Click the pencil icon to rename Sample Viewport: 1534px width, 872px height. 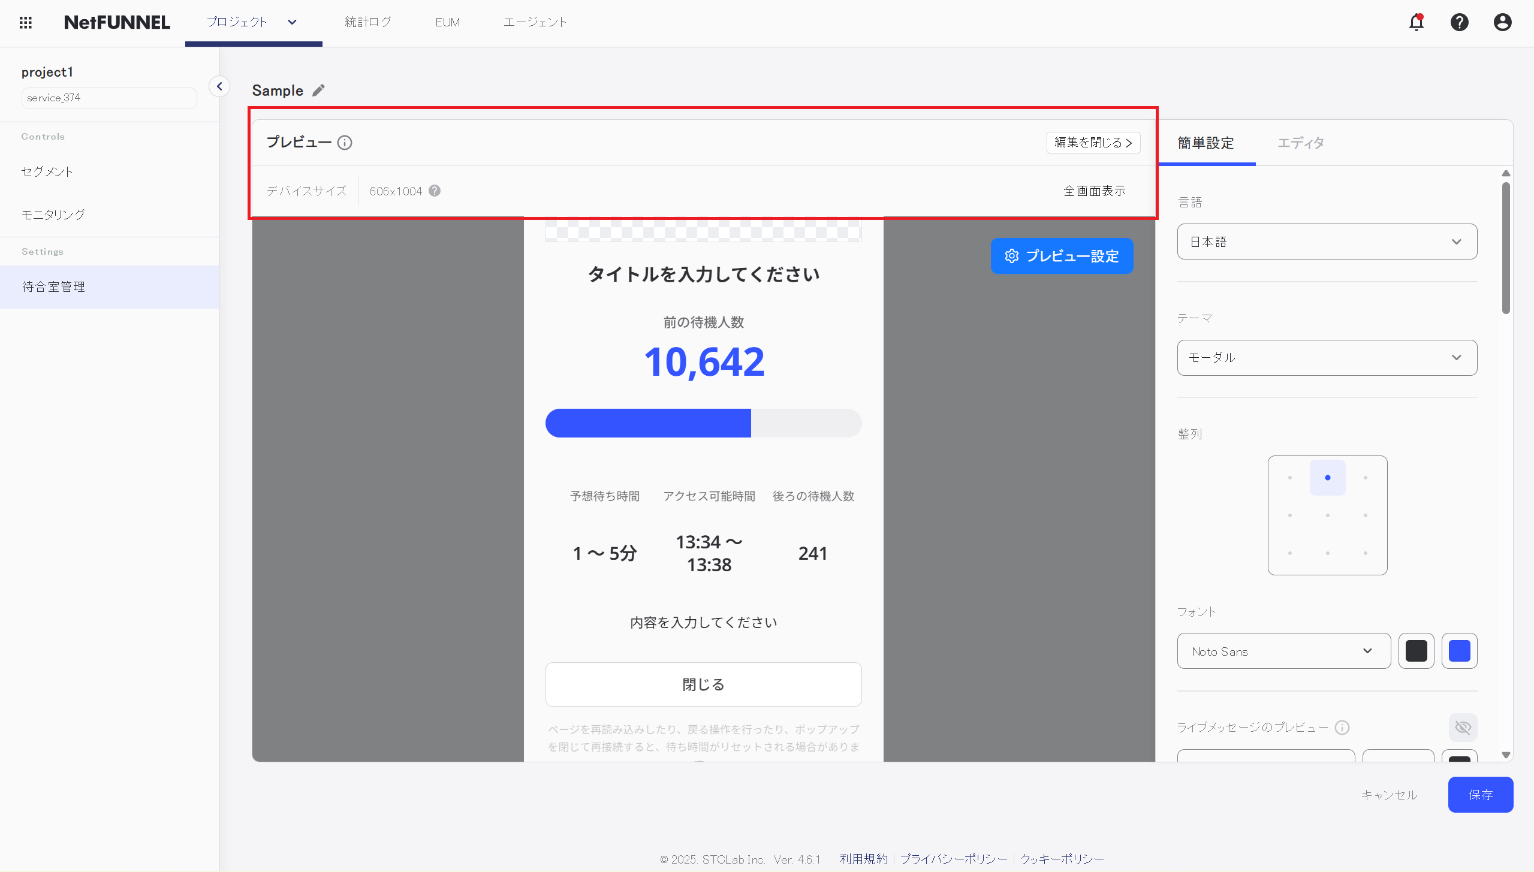[319, 90]
